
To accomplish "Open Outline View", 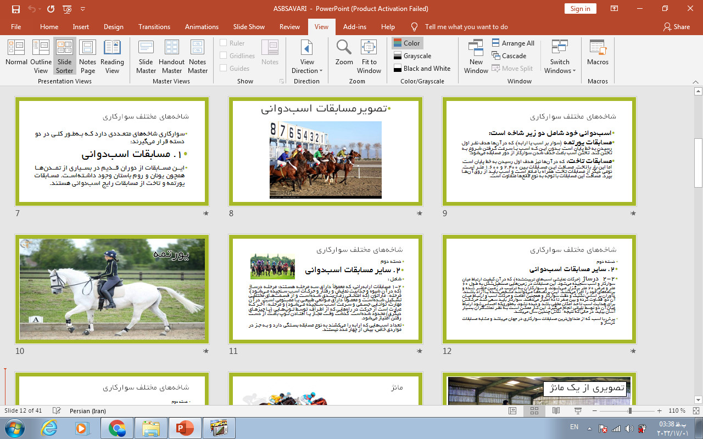I will 41,55.
